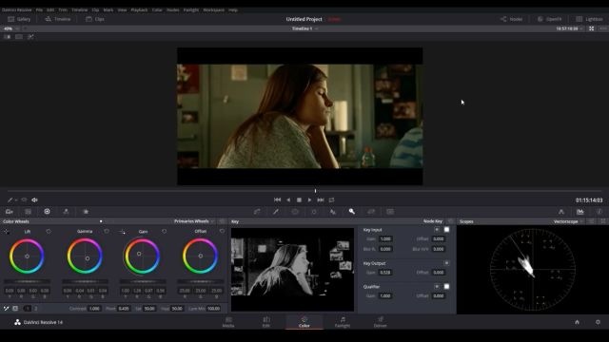Invert the Qualifier key
The image size is (609, 342).
tap(437, 286)
